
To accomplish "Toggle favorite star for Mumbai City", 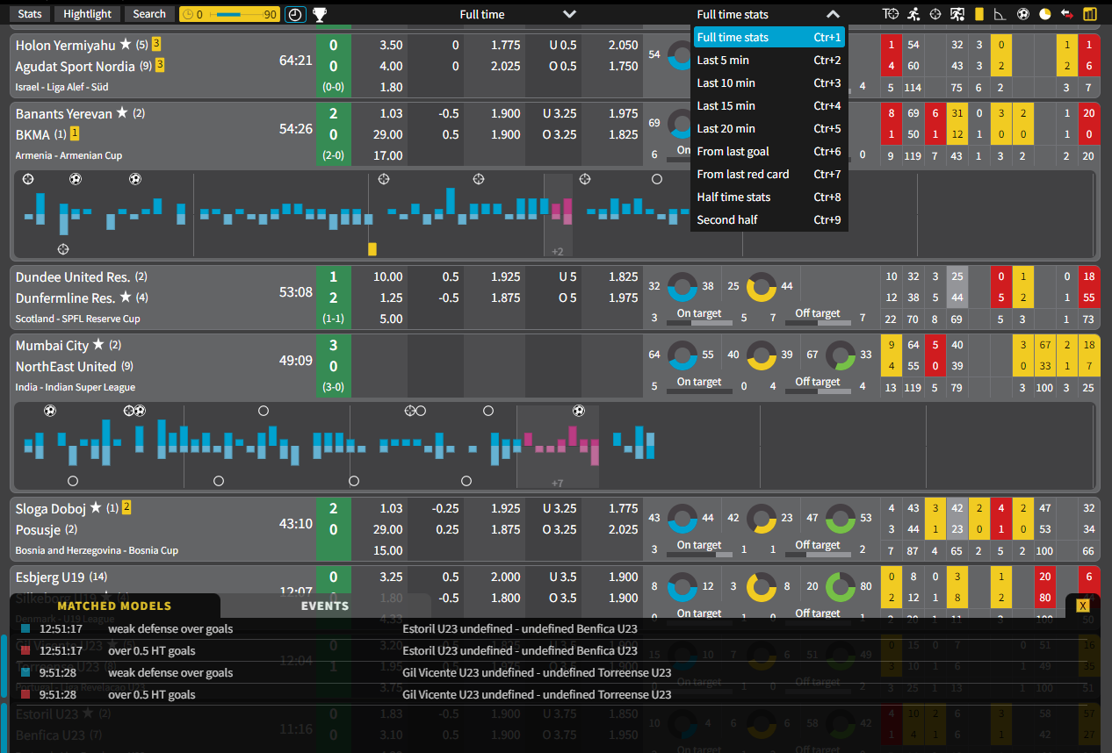I will coord(98,345).
